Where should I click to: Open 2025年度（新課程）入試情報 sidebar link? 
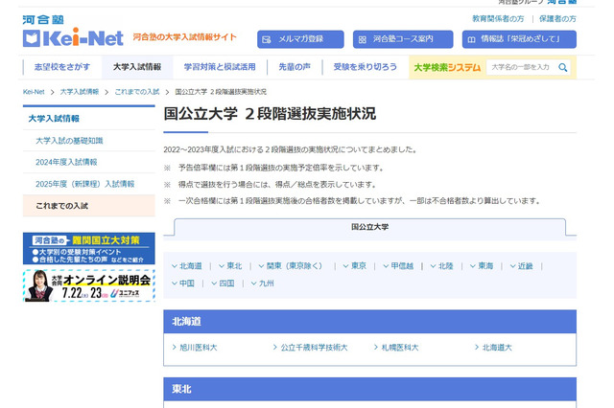(x=85, y=184)
